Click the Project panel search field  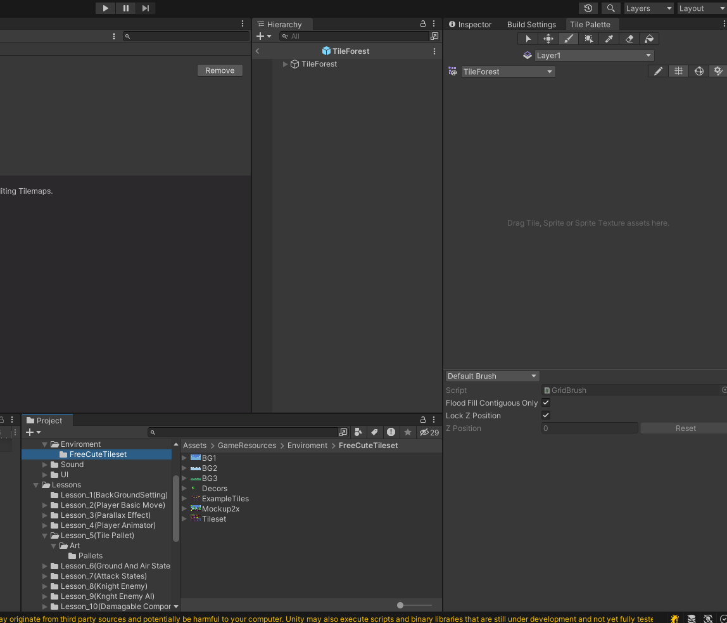click(243, 432)
